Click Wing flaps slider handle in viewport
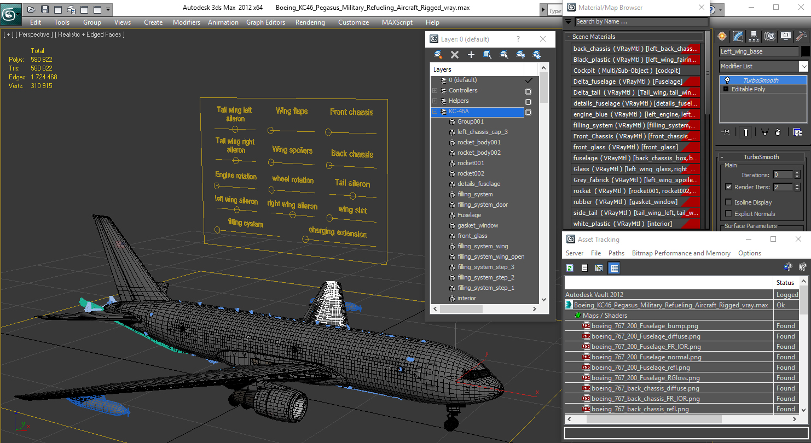 coord(270,131)
